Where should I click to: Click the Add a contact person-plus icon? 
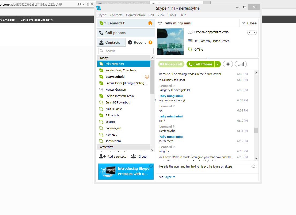click(103, 156)
